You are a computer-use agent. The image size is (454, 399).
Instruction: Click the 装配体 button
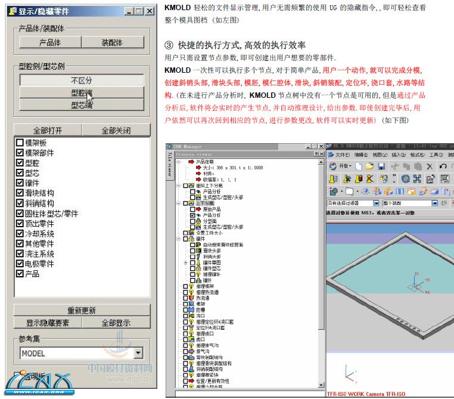coord(113,42)
